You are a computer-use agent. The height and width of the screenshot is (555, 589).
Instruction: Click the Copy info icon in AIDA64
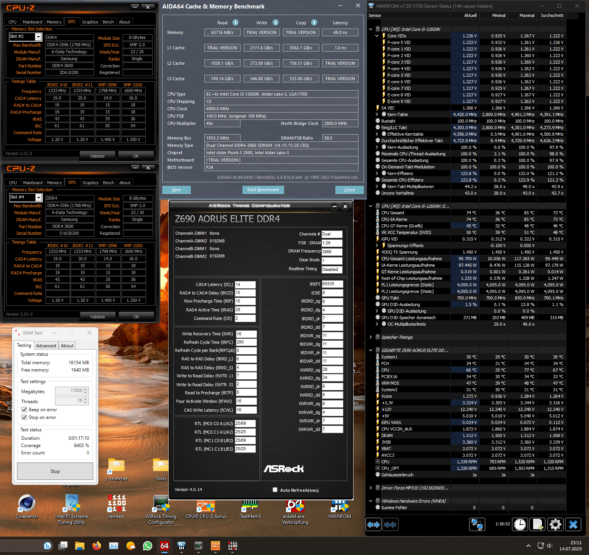coord(314,22)
